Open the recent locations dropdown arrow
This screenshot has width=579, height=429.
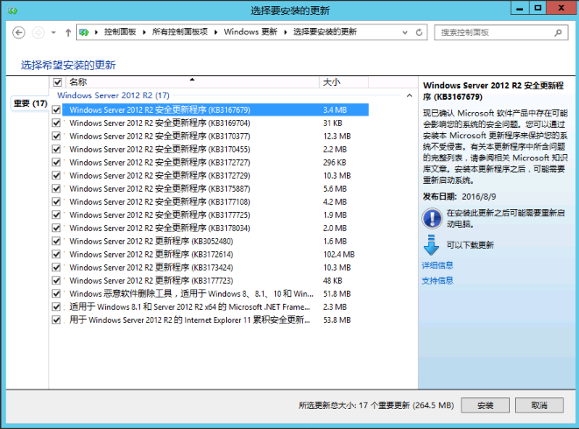pos(53,32)
